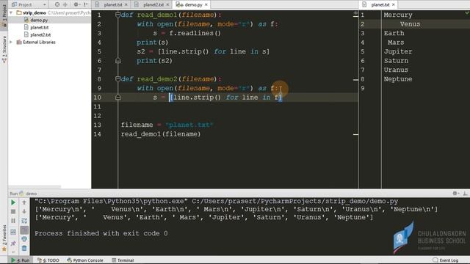Click fold end marker at line 10

tap(117, 98)
